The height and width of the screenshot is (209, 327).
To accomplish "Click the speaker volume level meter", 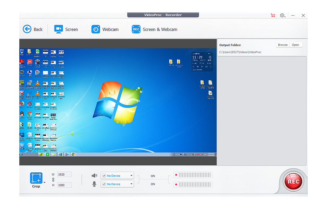I will point(193,175).
